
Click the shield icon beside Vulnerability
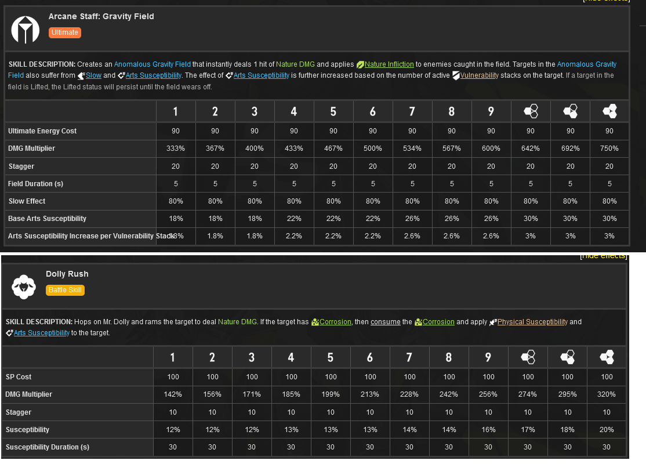pyautogui.click(x=456, y=76)
